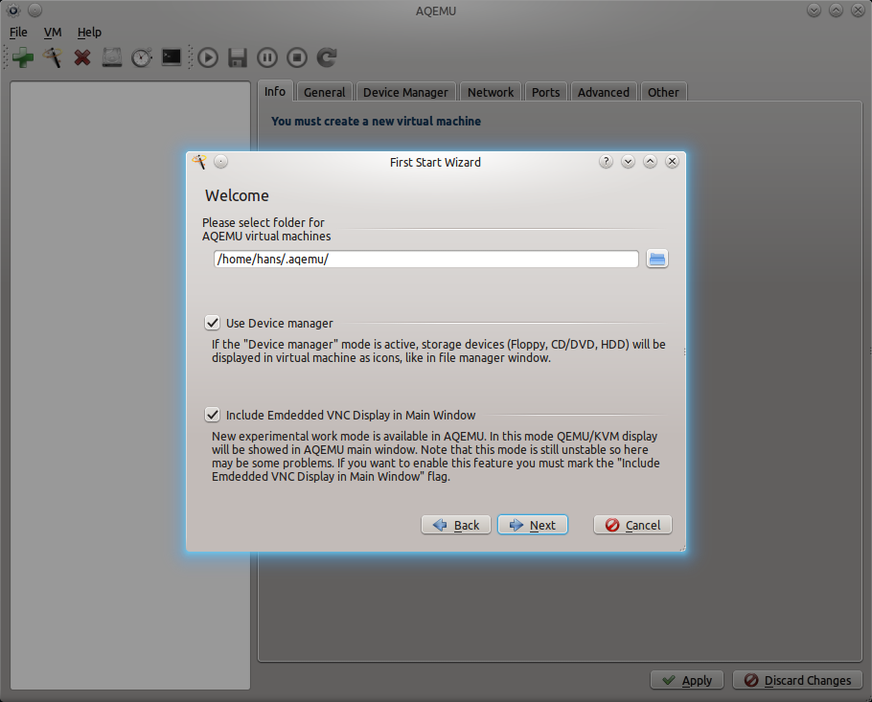
Task: Open the hard disk manager toolbar icon
Action: pyautogui.click(x=112, y=57)
